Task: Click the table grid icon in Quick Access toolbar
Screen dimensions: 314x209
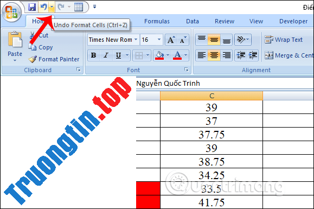Action: [79, 7]
